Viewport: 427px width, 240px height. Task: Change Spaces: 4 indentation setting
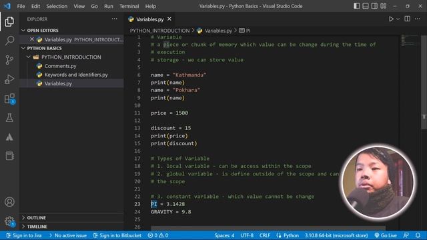[224, 235]
